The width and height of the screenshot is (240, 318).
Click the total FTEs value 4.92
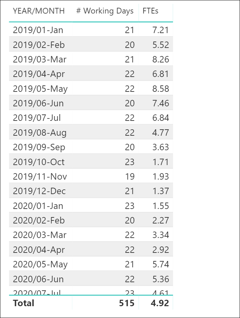[160, 303]
